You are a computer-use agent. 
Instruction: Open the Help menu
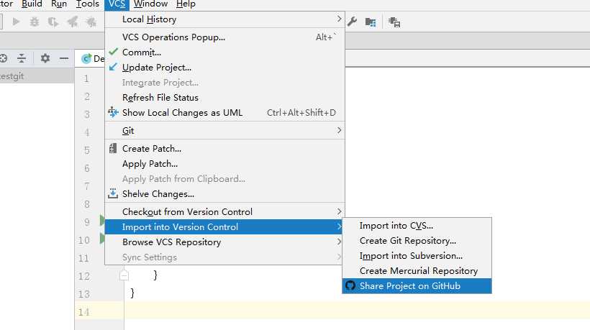[x=186, y=4]
